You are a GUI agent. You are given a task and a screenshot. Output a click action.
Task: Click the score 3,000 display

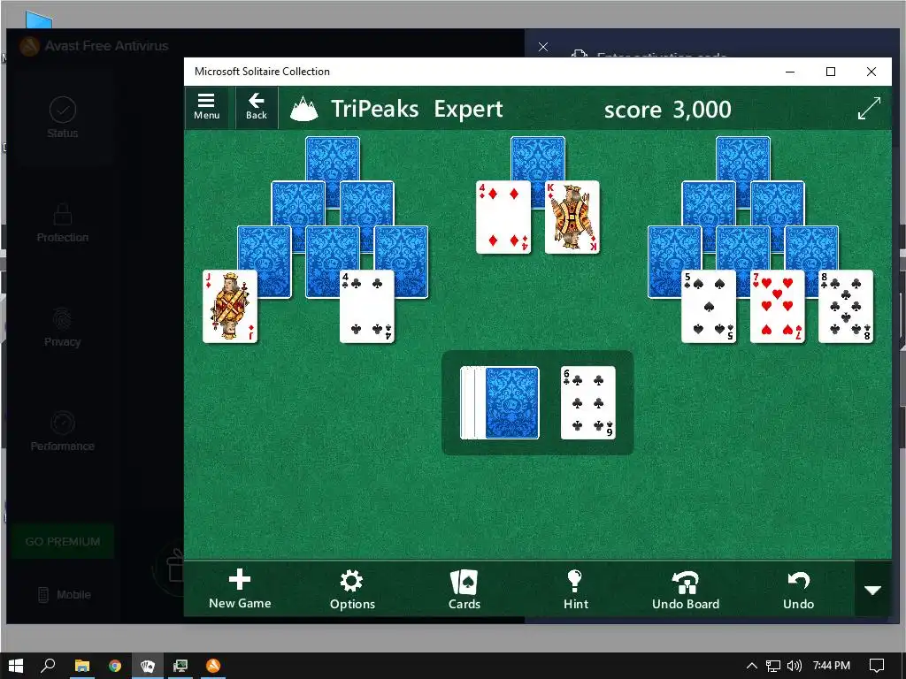tap(667, 109)
